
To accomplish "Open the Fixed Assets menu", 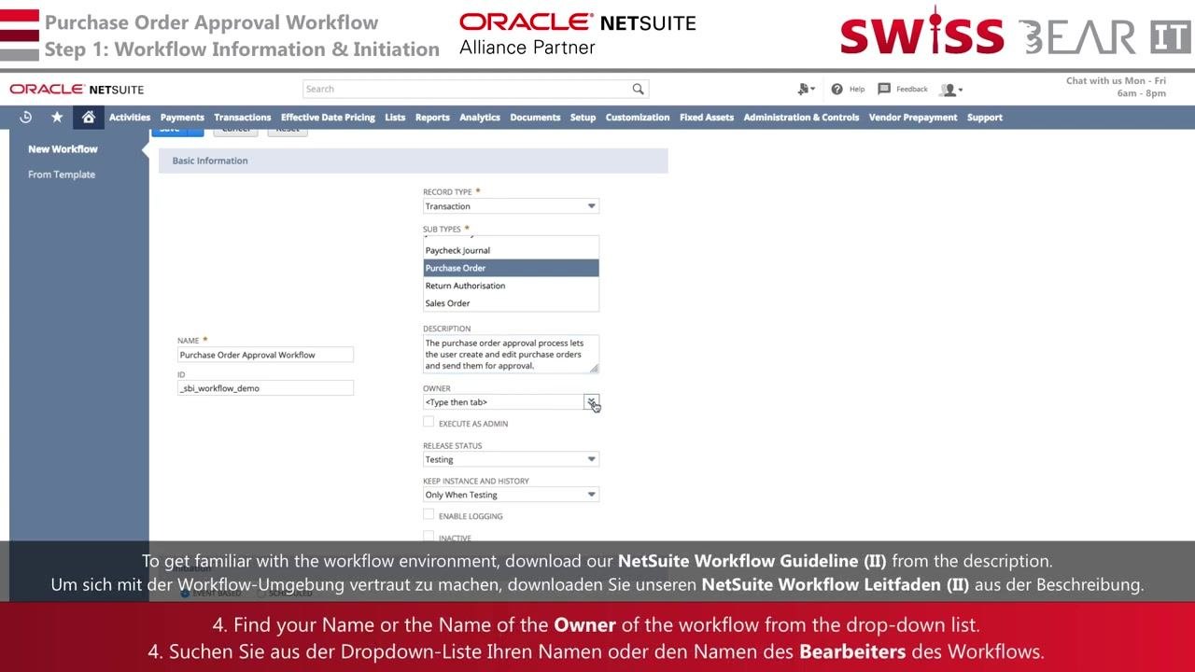I will tap(707, 118).
